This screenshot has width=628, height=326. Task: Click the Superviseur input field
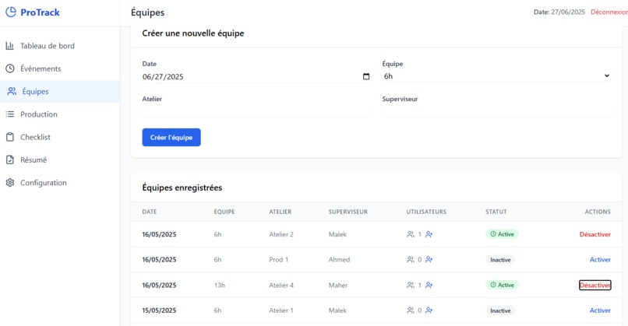(496, 110)
